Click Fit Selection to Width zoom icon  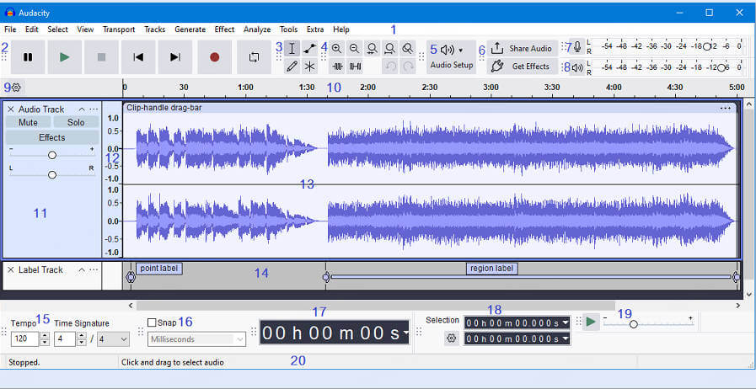(372, 49)
